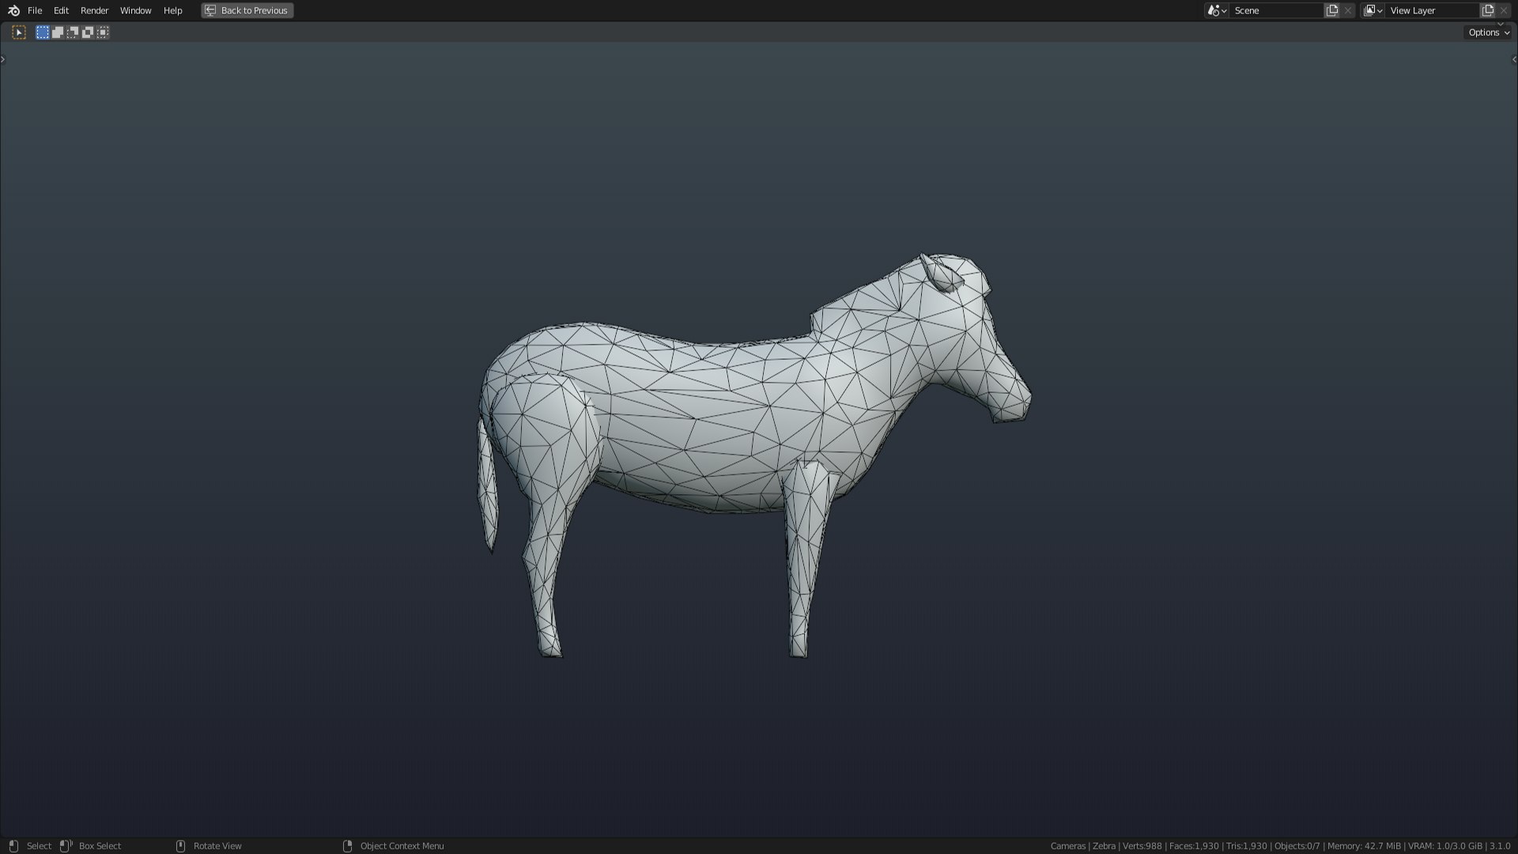Open the Help menu
This screenshot has height=854, width=1518.
[172, 10]
